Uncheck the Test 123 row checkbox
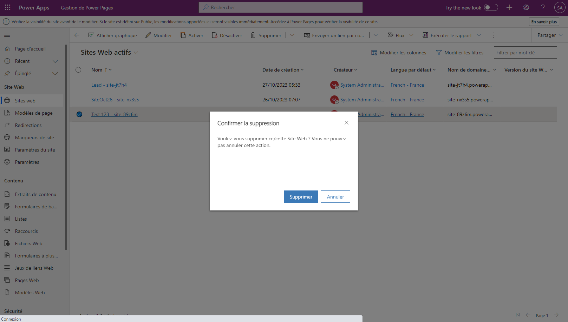 click(79, 114)
